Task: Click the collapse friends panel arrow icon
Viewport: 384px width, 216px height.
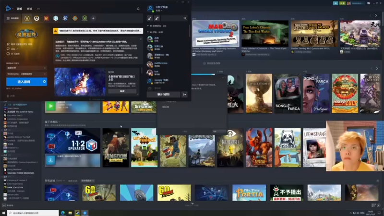Action: pyautogui.click(x=184, y=94)
